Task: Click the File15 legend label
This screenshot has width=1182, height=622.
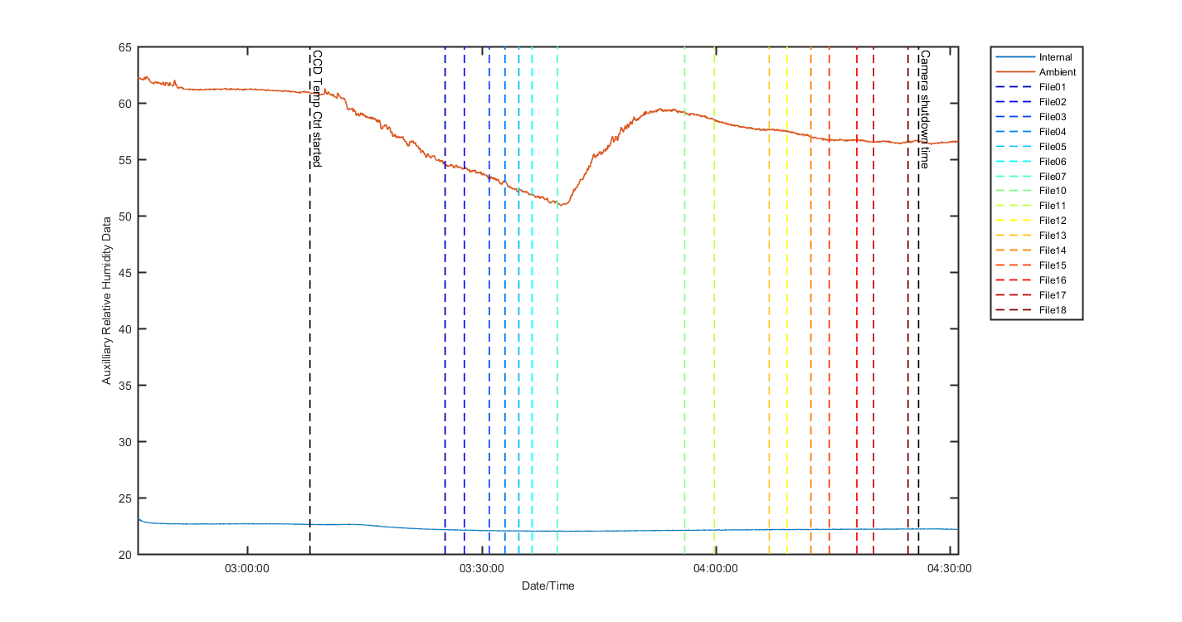Action: pyautogui.click(x=1053, y=265)
